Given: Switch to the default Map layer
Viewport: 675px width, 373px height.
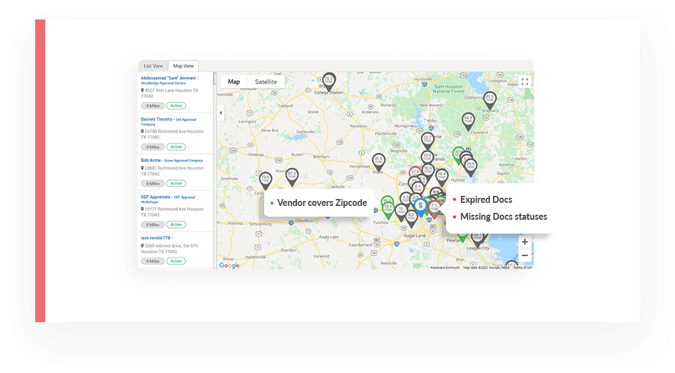Looking at the screenshot, I should tap(233, 82).
